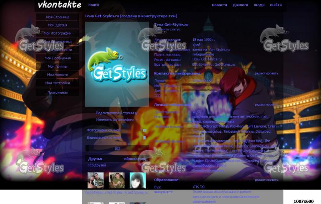This screenshot has width=321, height=204.
Task: Open новости in the top navigation
Action: click(219, 5)
